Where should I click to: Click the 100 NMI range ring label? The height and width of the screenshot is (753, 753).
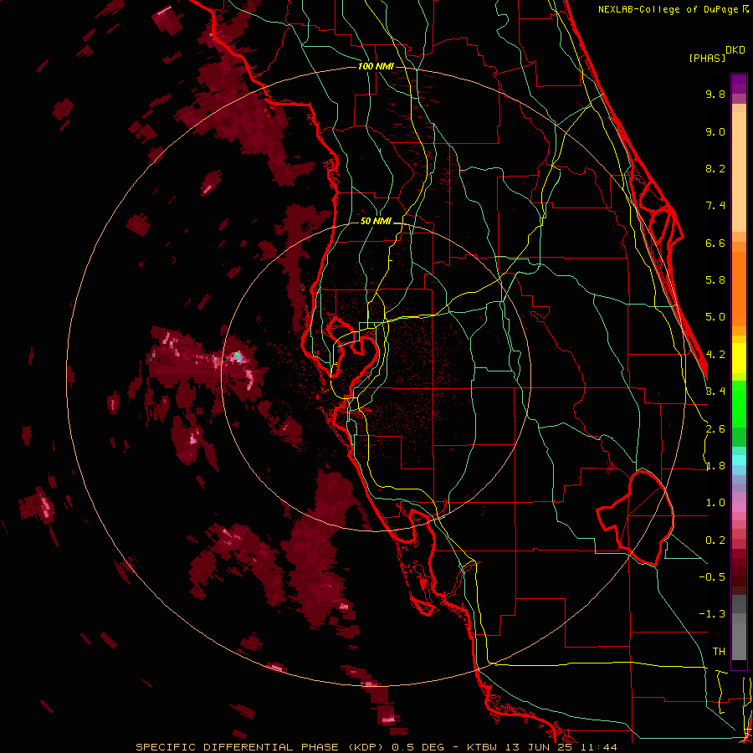pyautogui.click(x=376, y=66)
